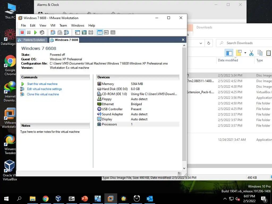Open Snapshot Manager from the toolbar
The height and width of the screenshot is (204, 272).
[66, 32]
